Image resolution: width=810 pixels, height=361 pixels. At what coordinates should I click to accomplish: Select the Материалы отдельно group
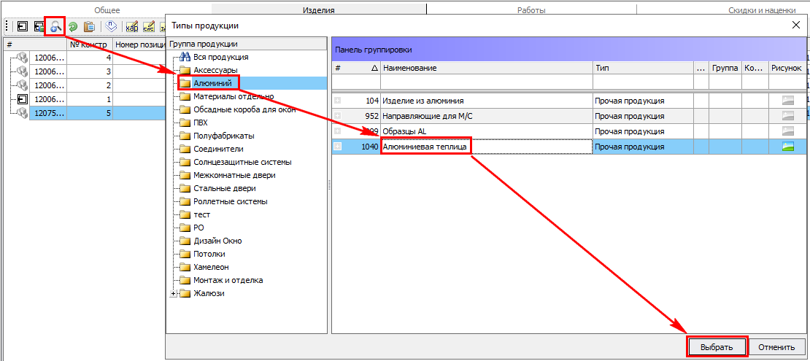(234, 96)
